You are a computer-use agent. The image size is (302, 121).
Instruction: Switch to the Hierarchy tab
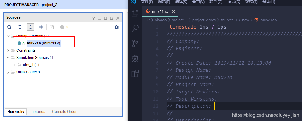coord(16,112)
